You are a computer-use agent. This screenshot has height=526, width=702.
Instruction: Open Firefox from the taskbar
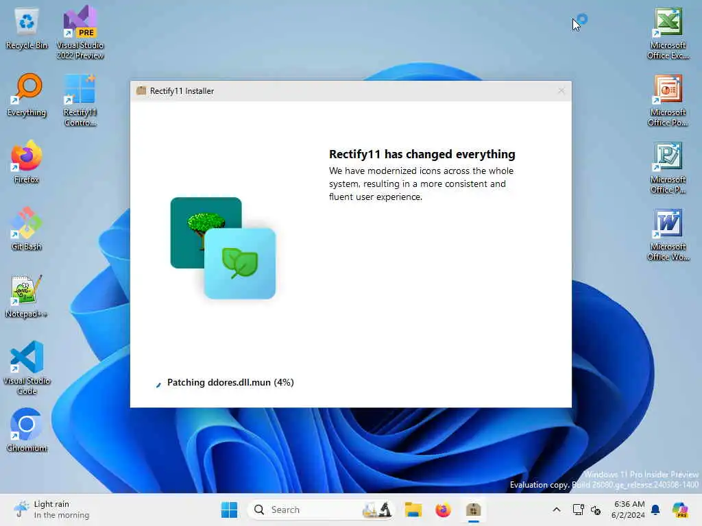tap(443, 510)
